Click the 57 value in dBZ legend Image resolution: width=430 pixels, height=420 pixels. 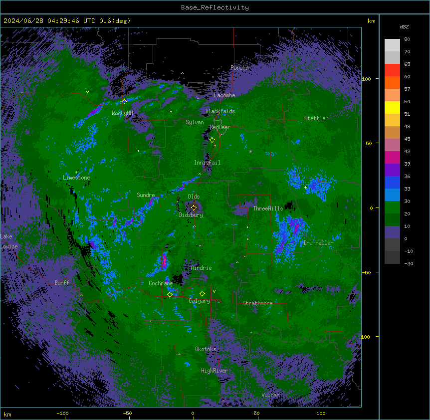coord(407,89)
